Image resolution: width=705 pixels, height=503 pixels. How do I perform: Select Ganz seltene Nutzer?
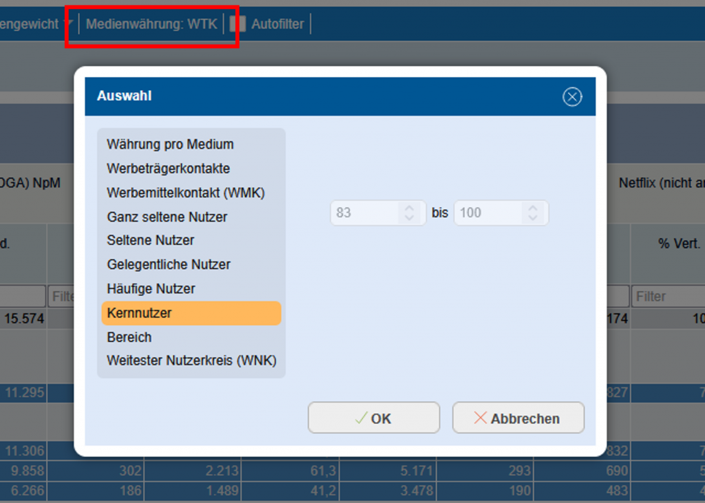click(x=167, y=217)
